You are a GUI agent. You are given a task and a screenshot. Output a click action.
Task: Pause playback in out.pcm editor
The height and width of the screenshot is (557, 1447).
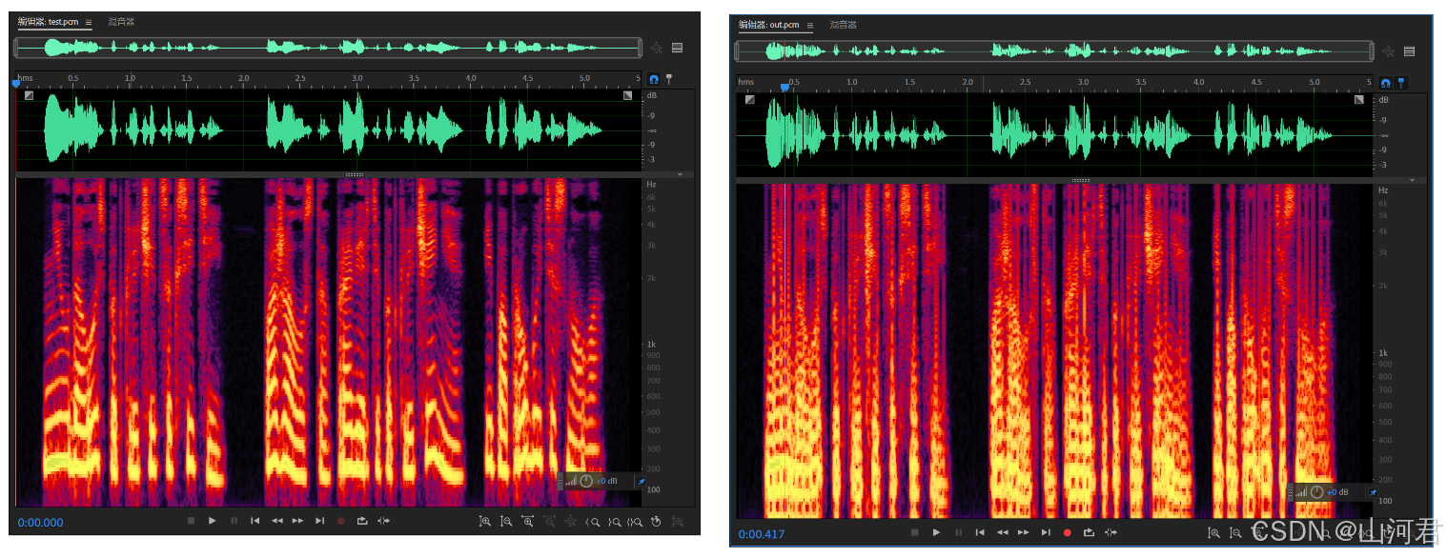click(958, 533)
